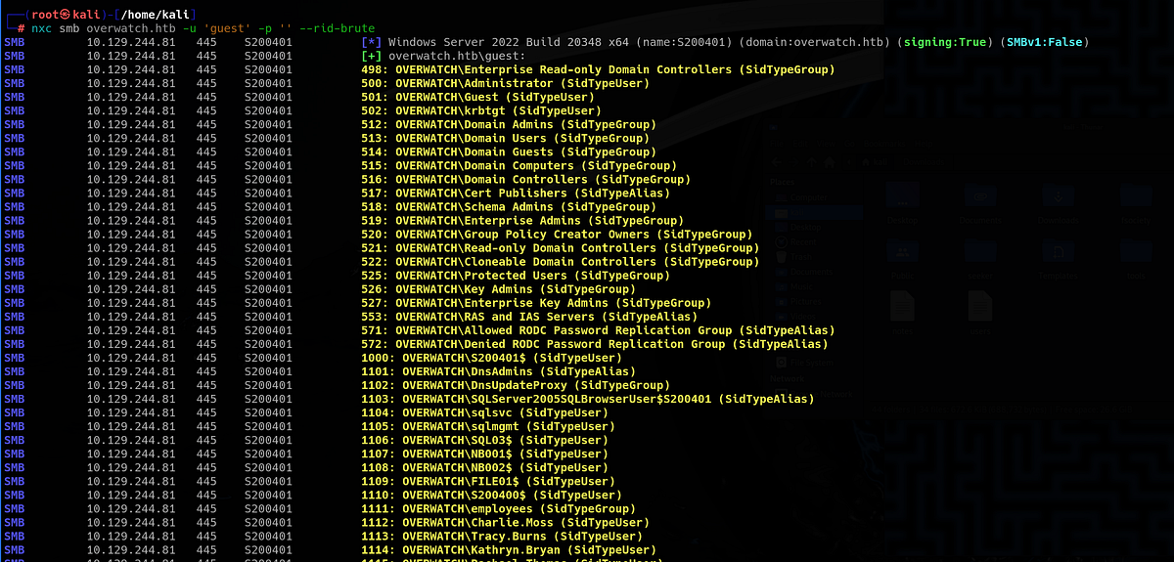
Task: Select the 572: Denied RODC Password Replication Group
Action: (594, 344)
